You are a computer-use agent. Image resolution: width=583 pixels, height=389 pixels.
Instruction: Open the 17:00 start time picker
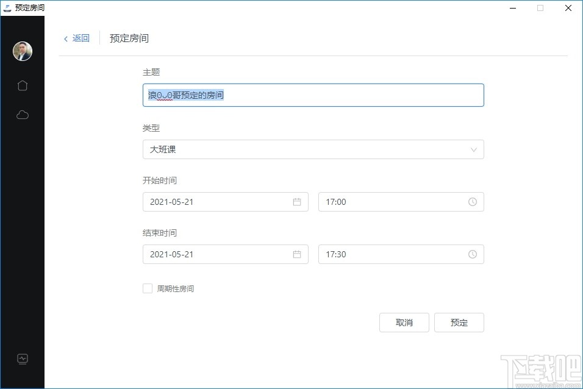393,202
